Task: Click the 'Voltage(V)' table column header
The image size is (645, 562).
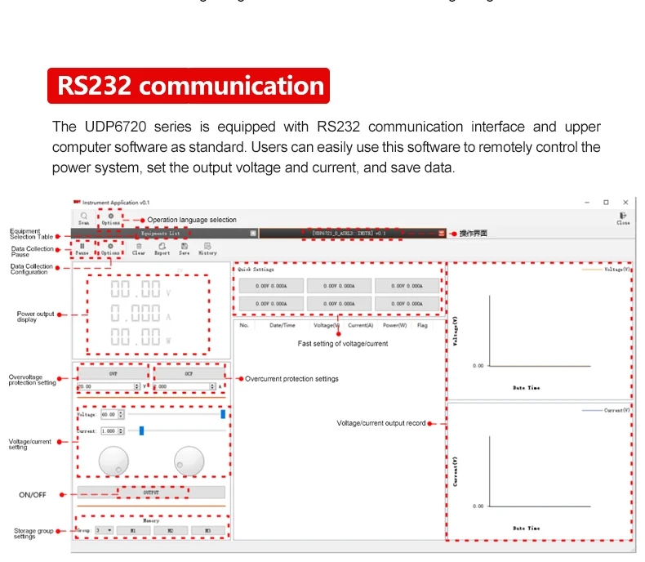Action: (327, 325)
